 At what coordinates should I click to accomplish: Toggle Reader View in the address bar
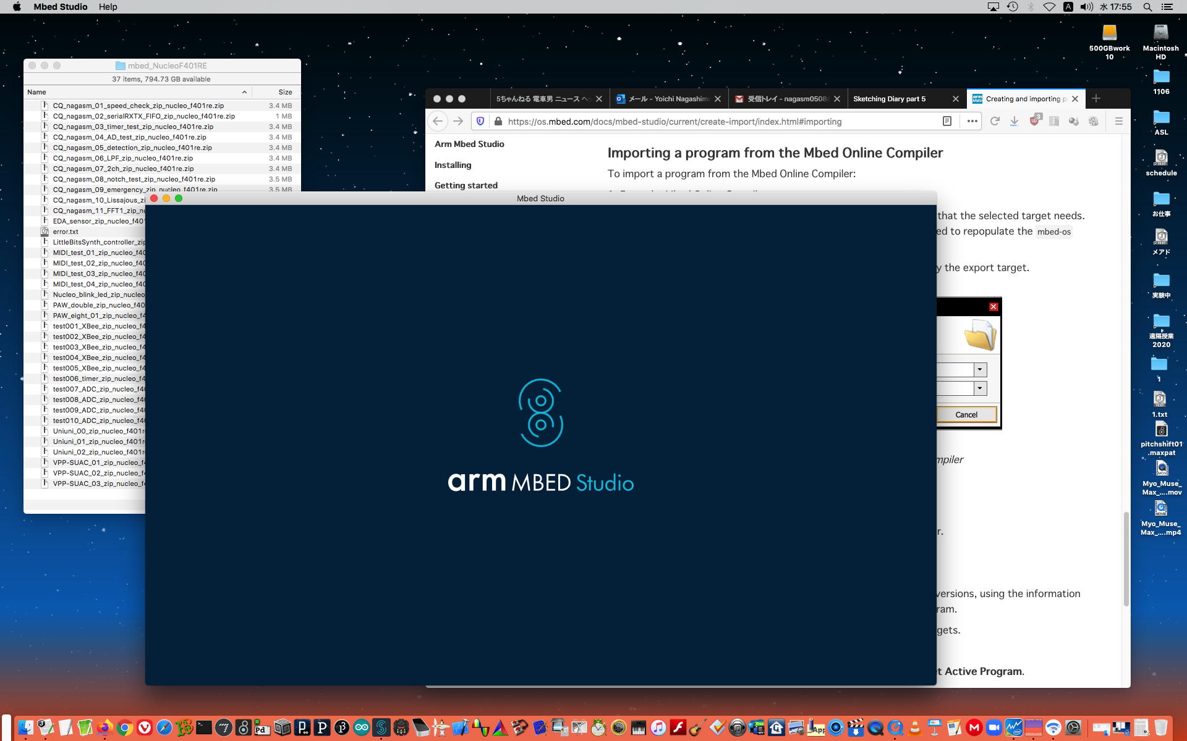click(947, 121)
